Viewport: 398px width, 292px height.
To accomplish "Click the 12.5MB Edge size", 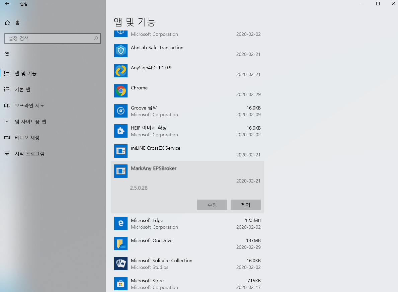I will coord(253,220).
